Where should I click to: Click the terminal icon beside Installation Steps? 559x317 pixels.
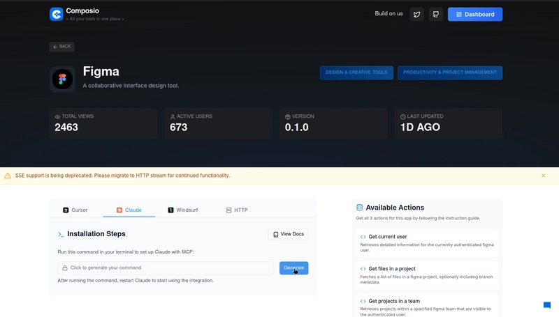(x=61, y=234)
